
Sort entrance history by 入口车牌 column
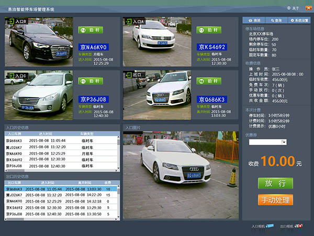coord(15,134)
